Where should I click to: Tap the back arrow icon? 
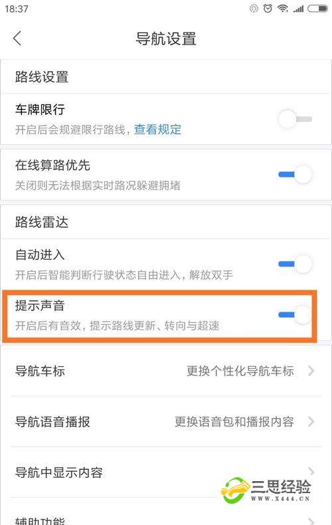click(x=17, y=38)
